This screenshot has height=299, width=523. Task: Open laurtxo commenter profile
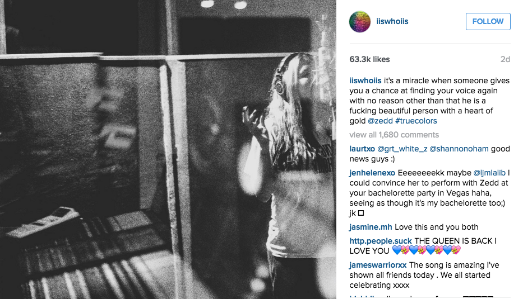coord(362,149)
